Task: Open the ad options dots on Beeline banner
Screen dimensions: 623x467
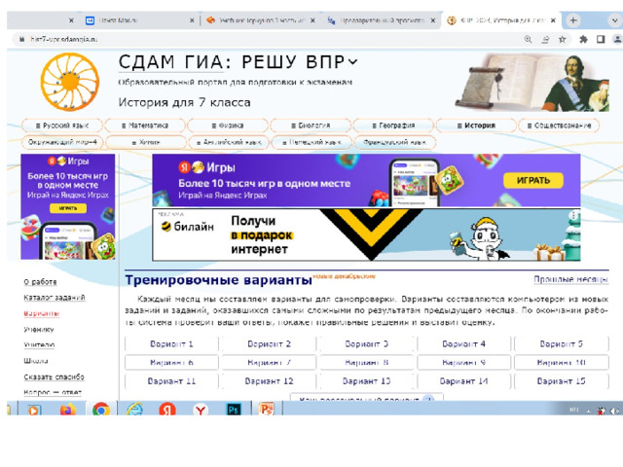Action: [x=573, y=216]
